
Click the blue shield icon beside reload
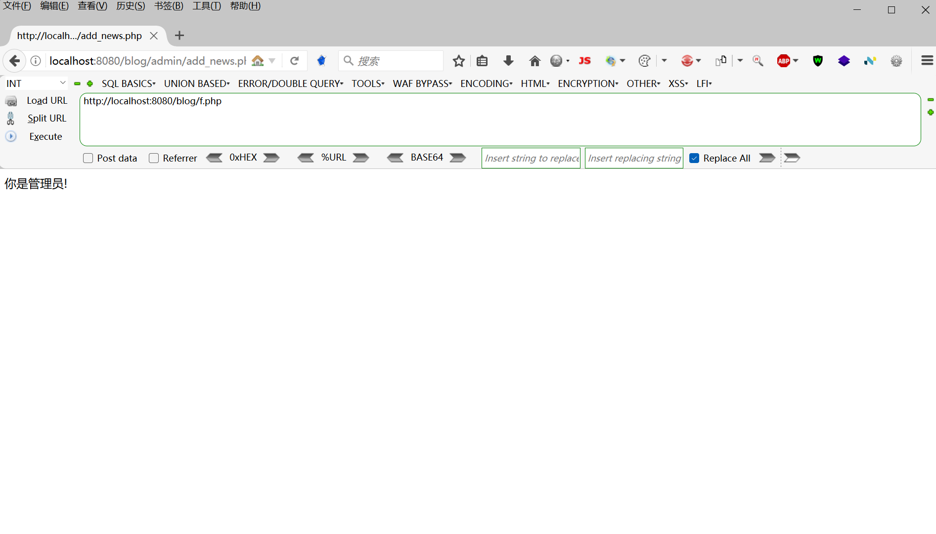point(321,61)
